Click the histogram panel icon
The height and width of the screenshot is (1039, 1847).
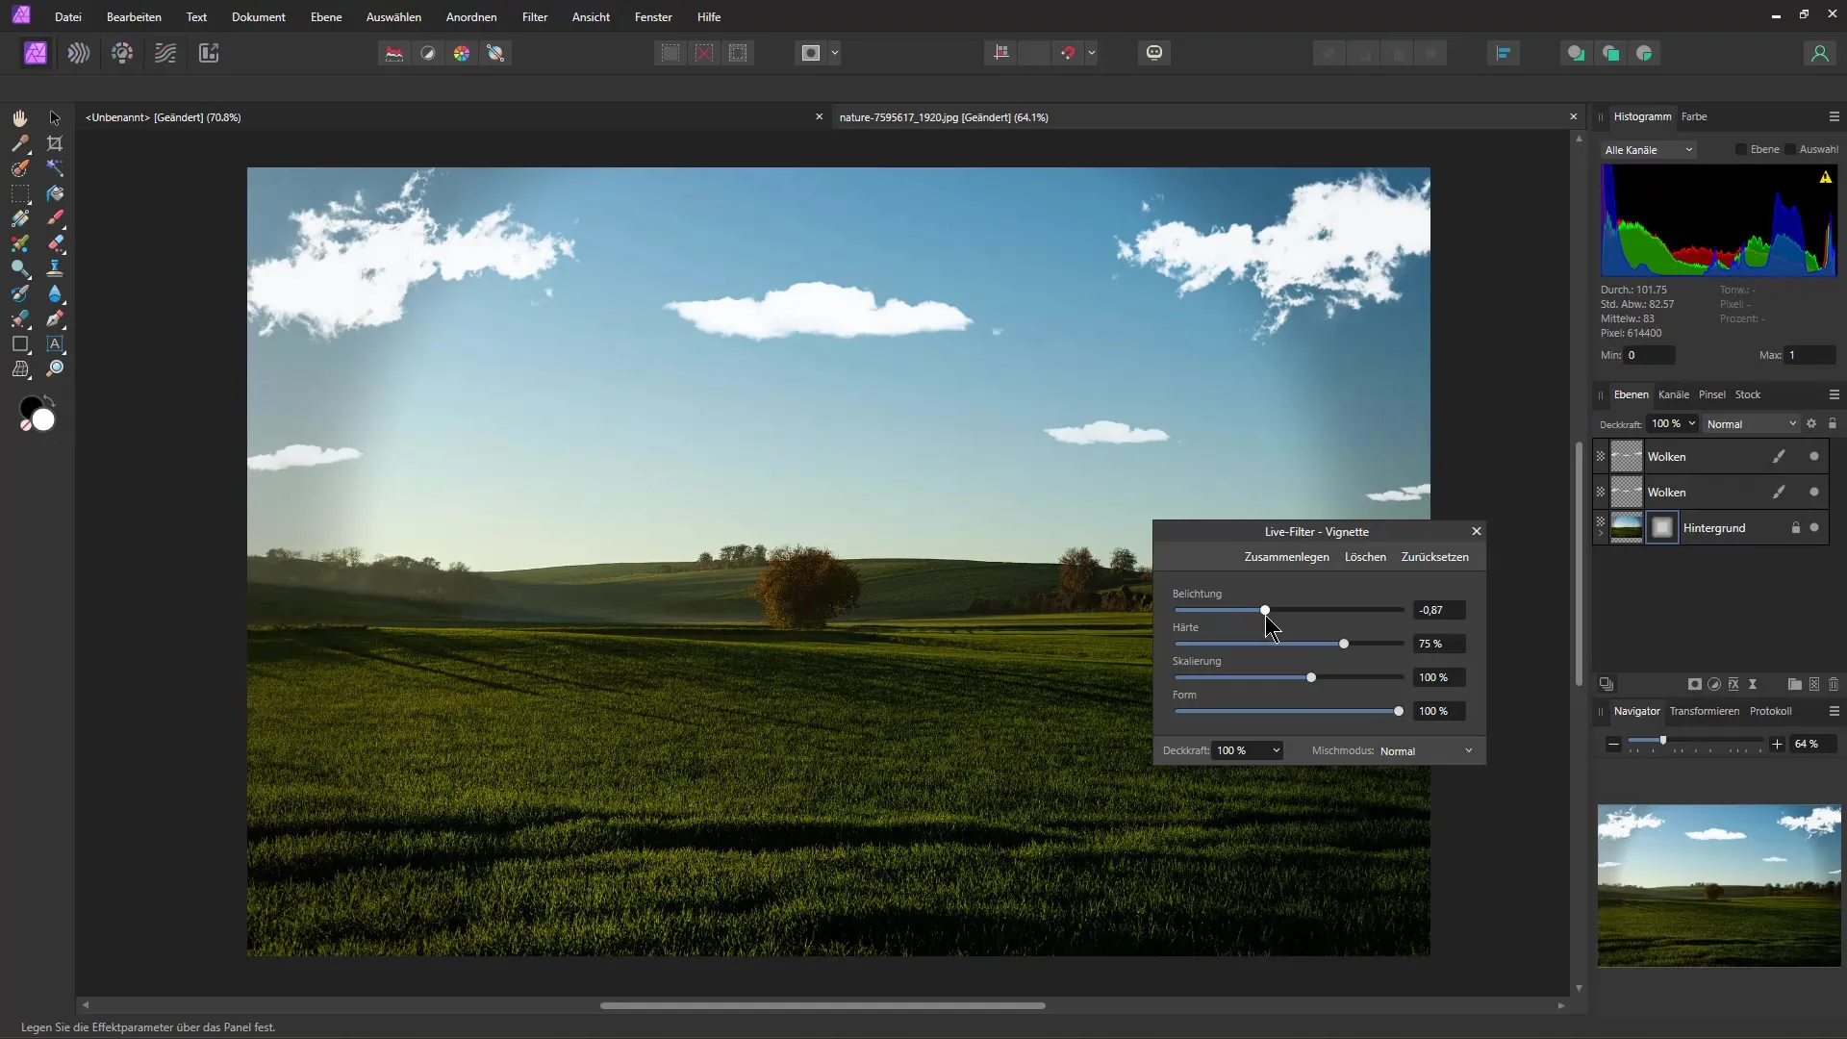(1645, 115)
